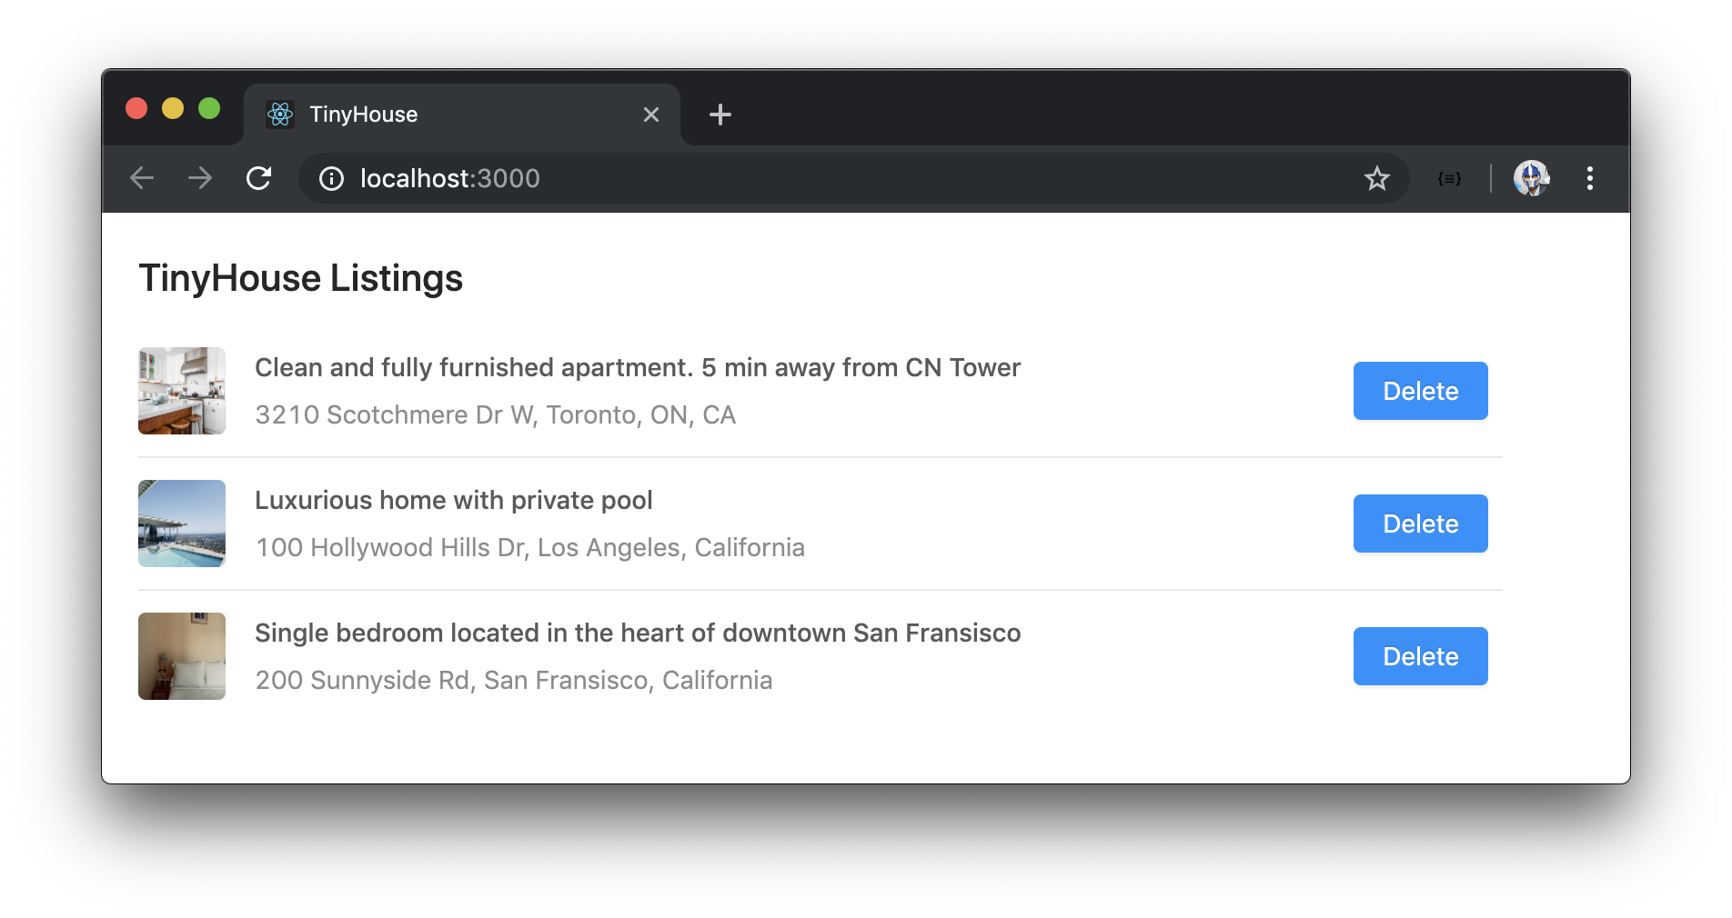This screenshot has width=1732, height=918.
Task: Close the TinyHouse tab
Action: [651, 115]
